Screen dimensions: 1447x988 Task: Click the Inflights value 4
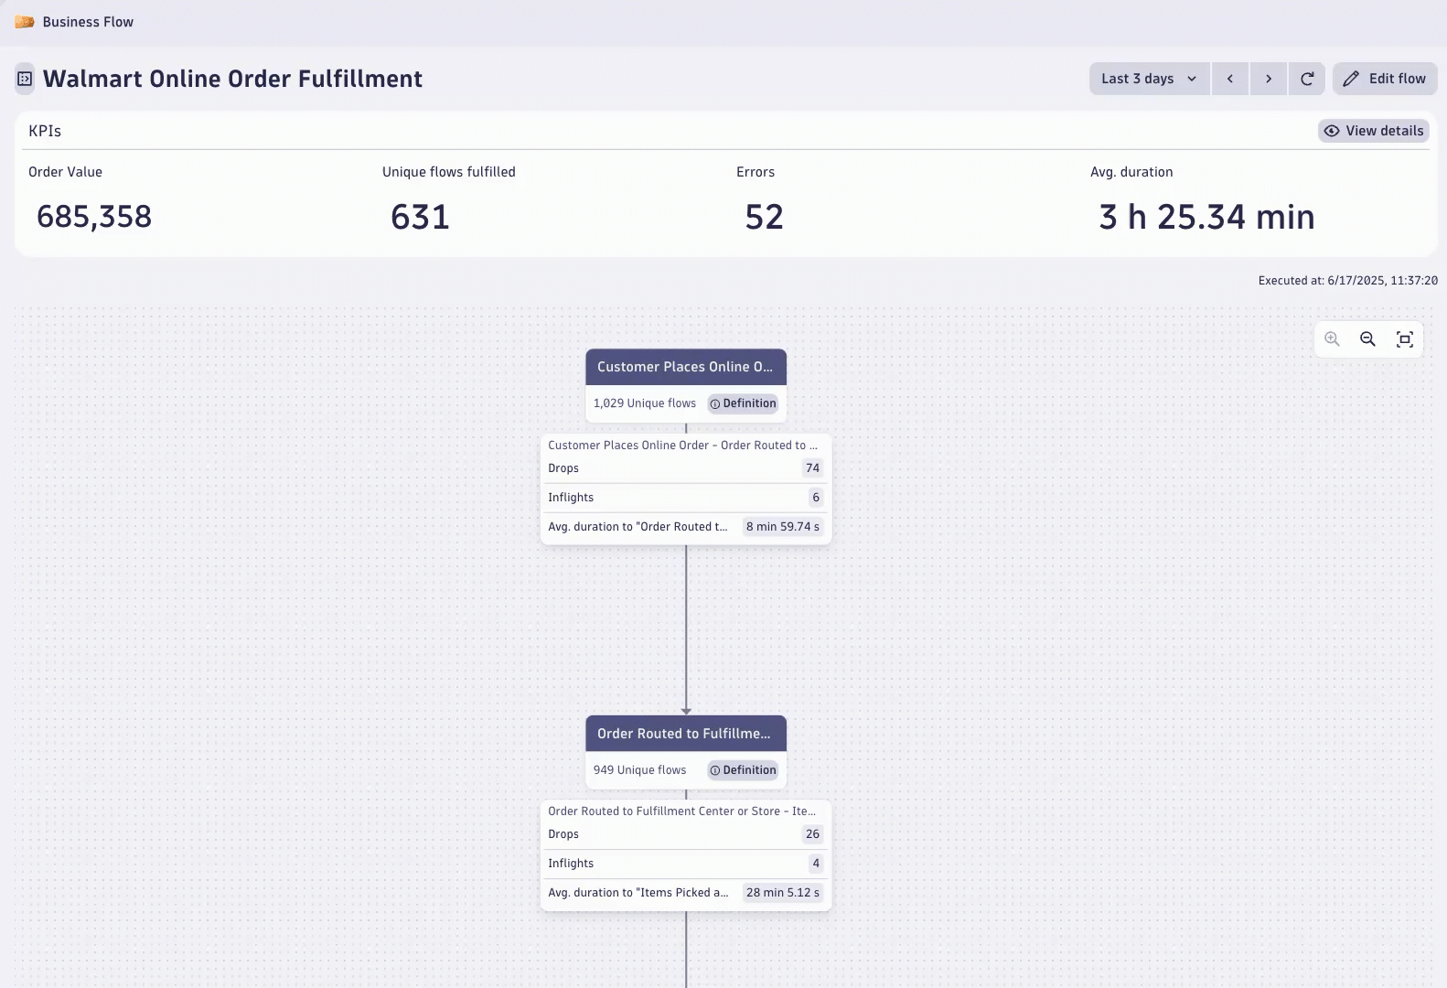point(816,864)
